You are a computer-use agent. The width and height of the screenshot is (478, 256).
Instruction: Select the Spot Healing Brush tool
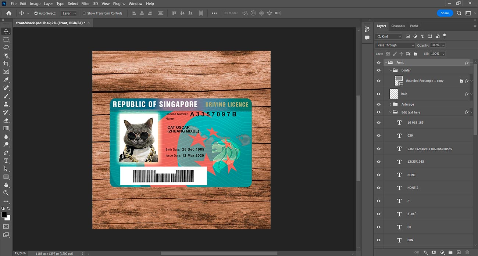pyautogui.click(x=6, y=88)
